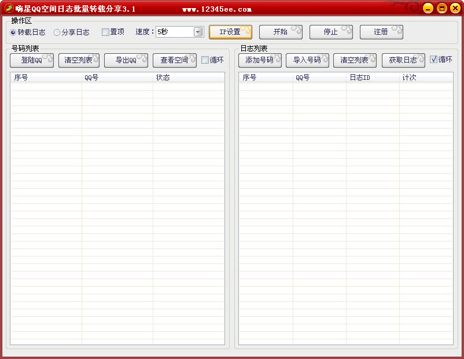Screen dimensions: 464x359
Task: Open the 速度 dropdown arrow
Action: [x=198, y=32]
